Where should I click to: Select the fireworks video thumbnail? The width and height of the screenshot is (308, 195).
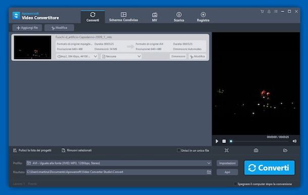(x=33, y=47)
